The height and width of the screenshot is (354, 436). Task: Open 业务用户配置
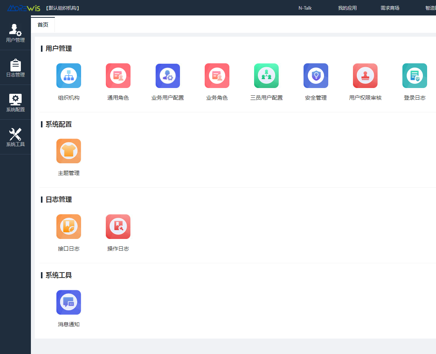pos(167,76)
